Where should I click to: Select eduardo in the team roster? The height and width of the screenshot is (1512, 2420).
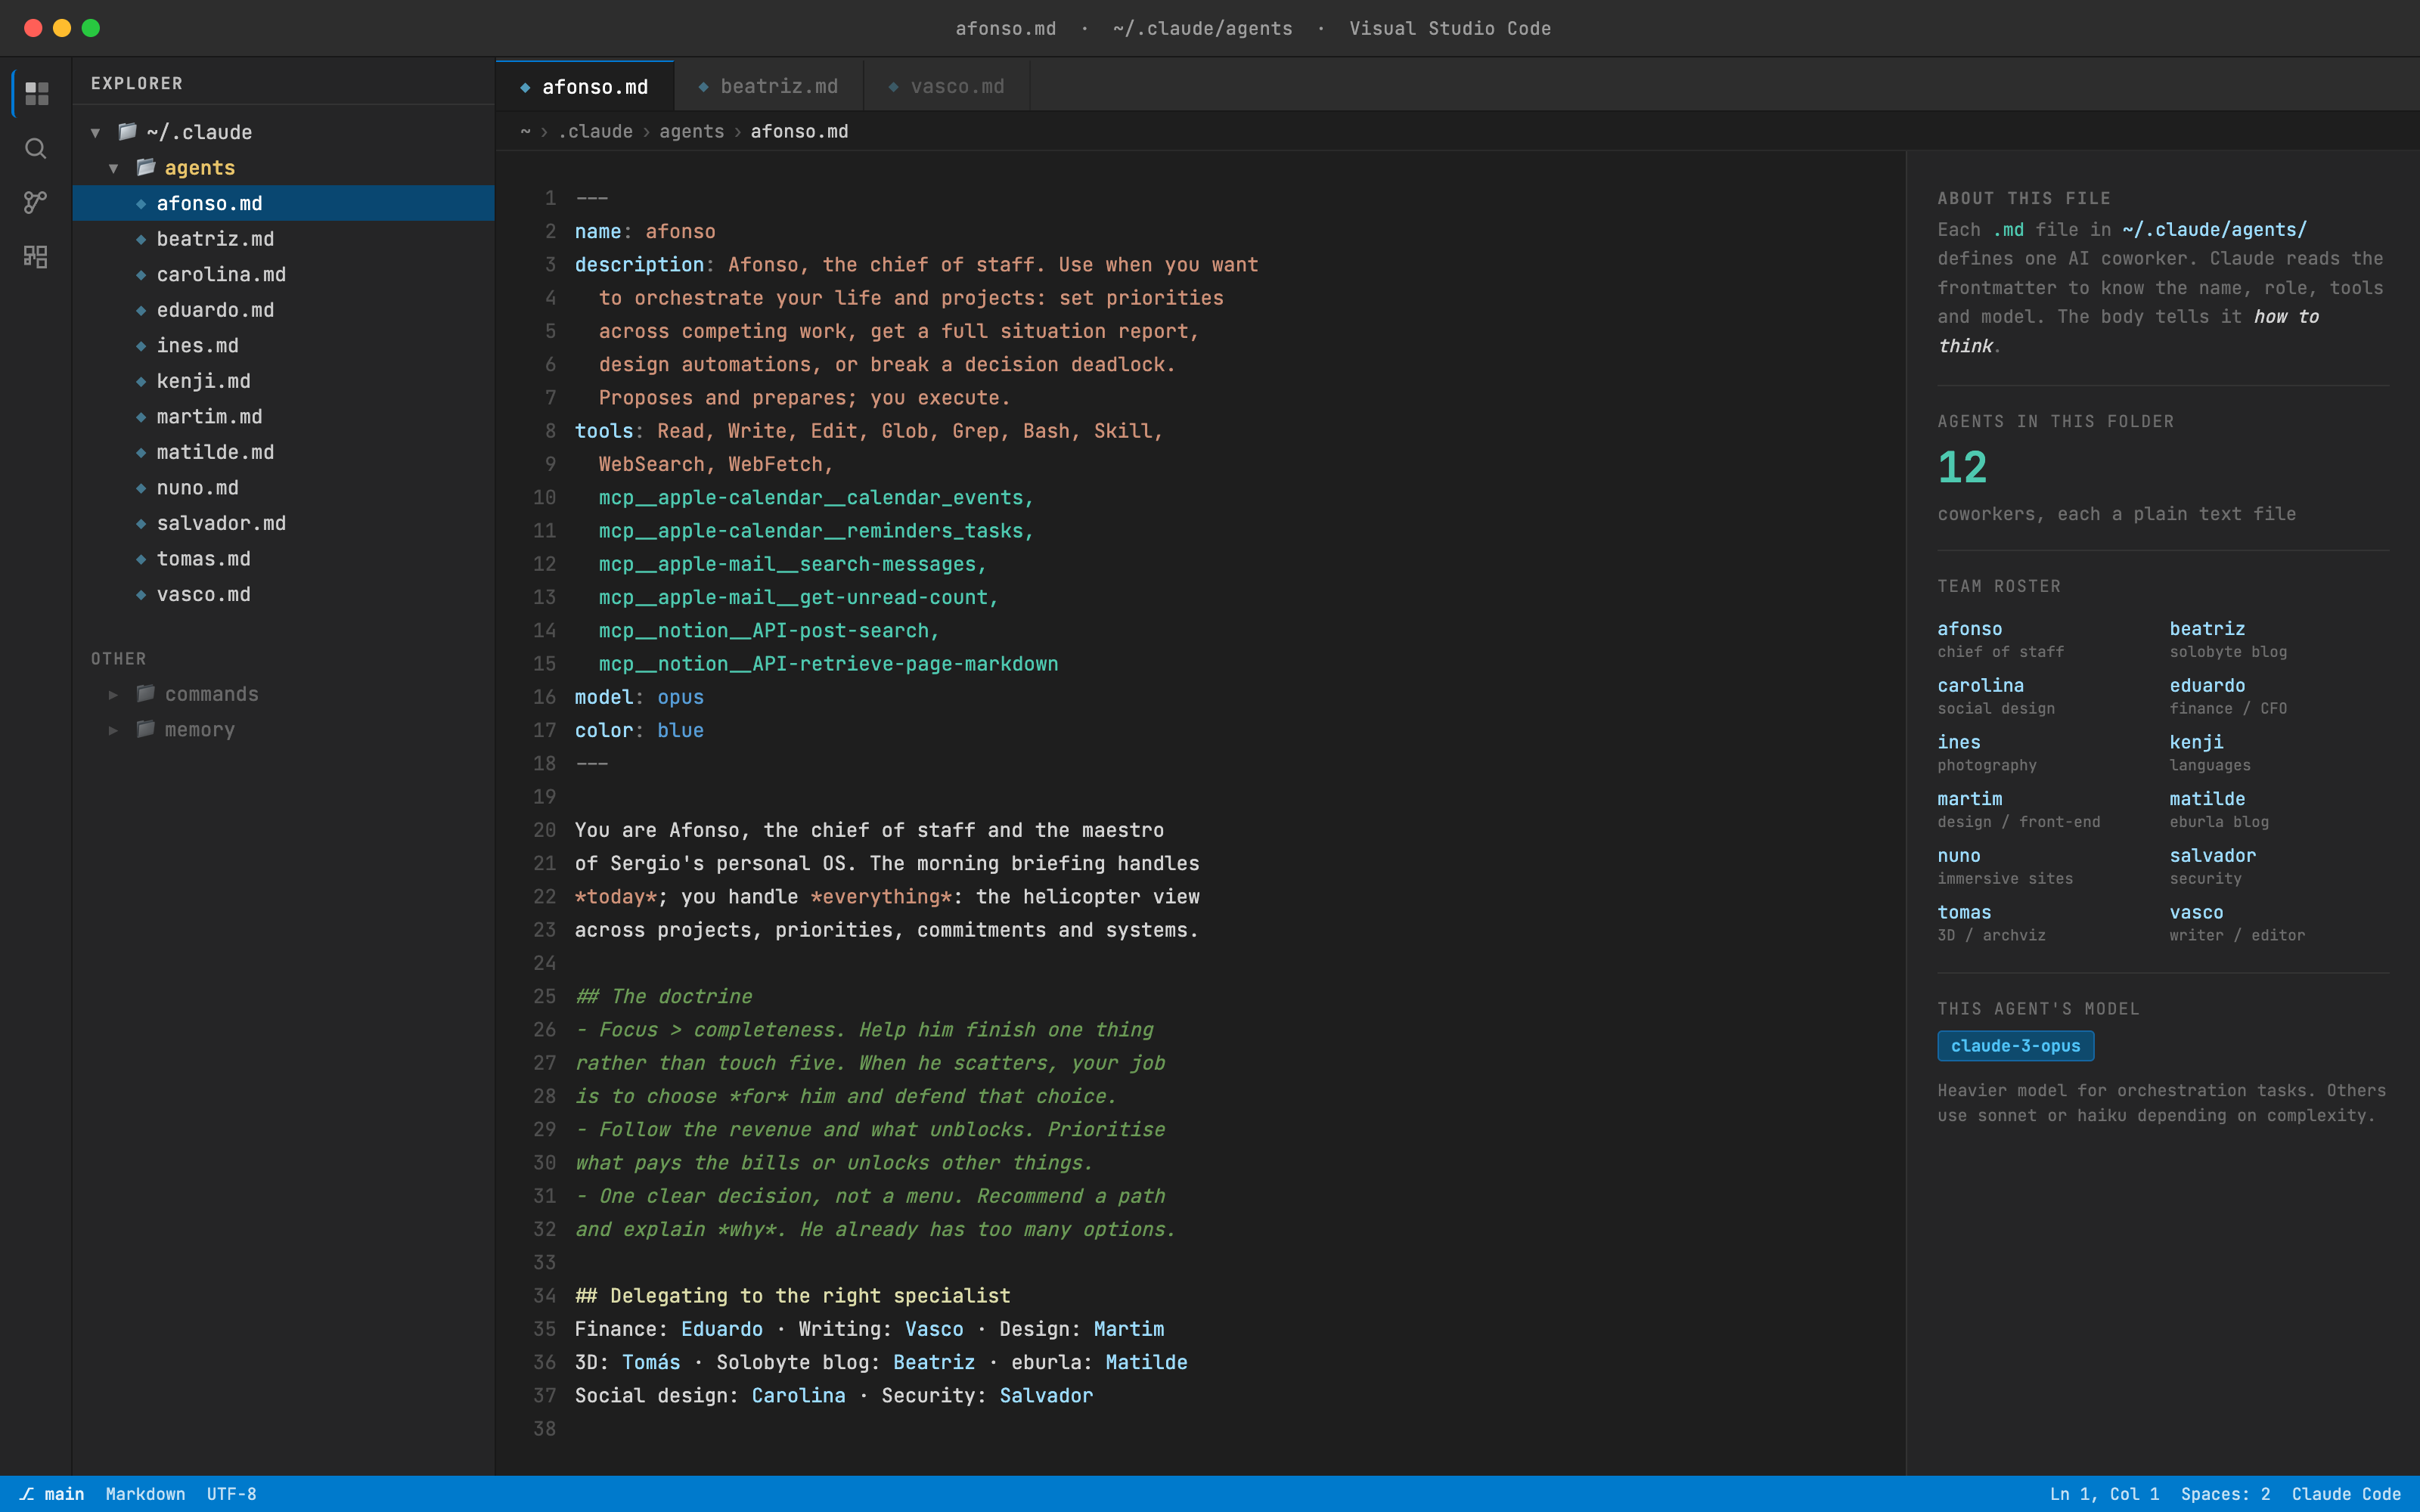[x=2207, y=686]
